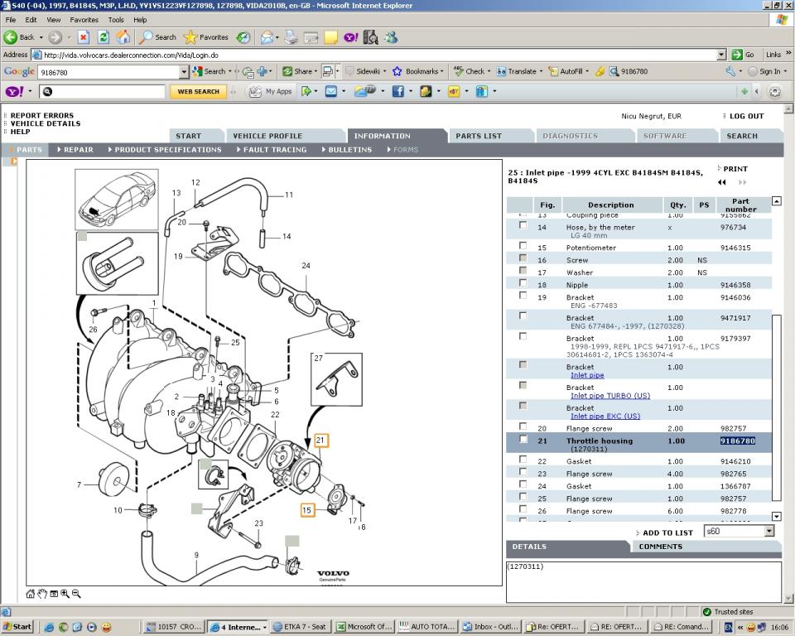Click the parts table vertical scrollbar thumb

point(776,407)
